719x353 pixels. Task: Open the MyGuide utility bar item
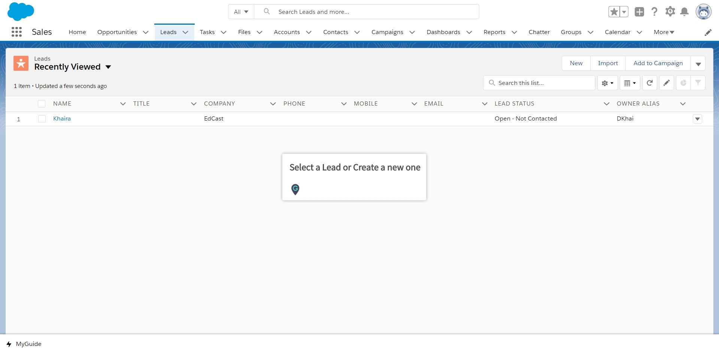24,344
